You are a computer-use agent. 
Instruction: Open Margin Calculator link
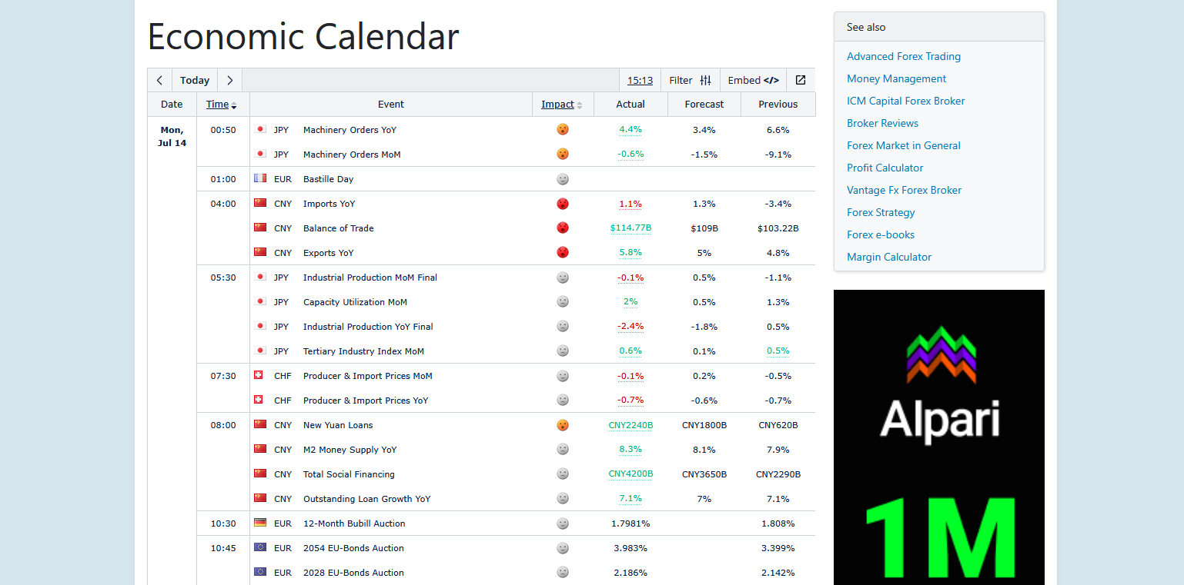point(889,257)
